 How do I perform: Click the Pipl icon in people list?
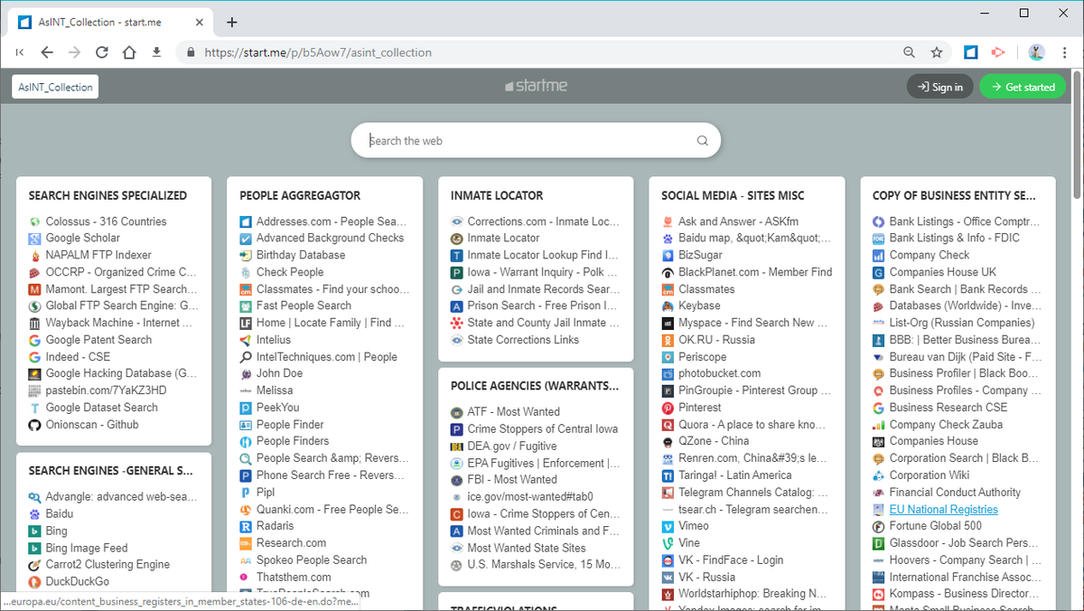pyautogui.click(x=246, y=493)
